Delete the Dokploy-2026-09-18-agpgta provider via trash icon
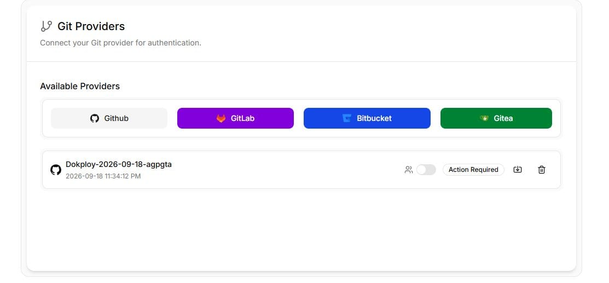Image resolution: width=609 pixels, height=283 pixels. (x=541, y=170)
